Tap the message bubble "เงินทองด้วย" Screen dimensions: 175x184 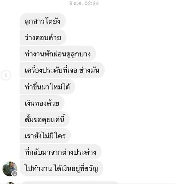pyautogui.click(x=42, y=103)
